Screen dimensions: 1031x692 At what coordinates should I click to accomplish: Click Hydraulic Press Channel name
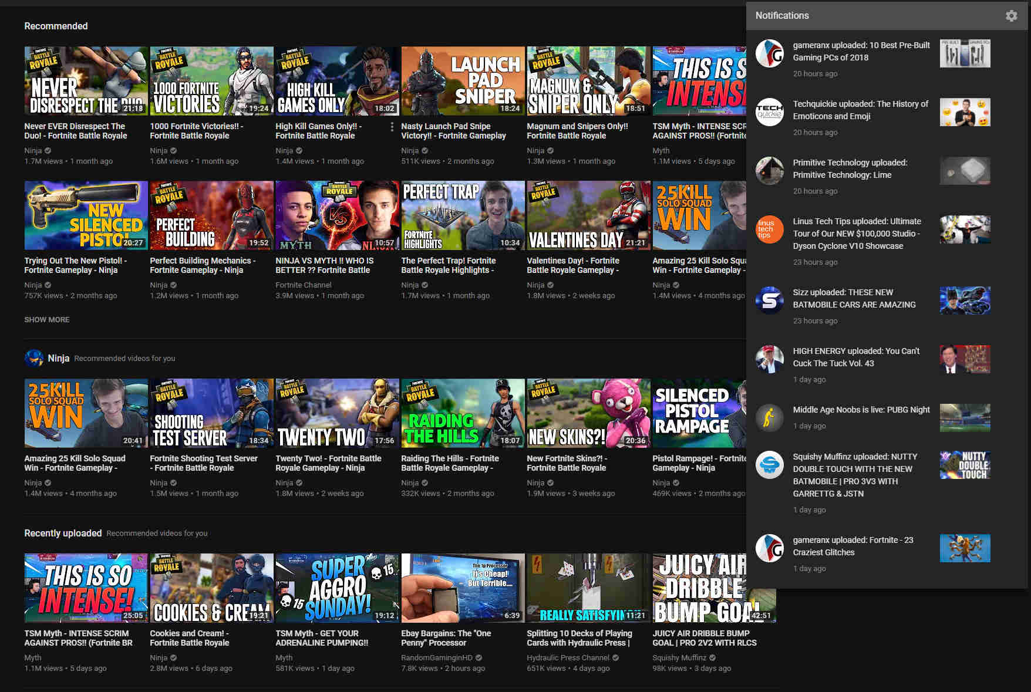pyautogui.click(x=568, y=658)
